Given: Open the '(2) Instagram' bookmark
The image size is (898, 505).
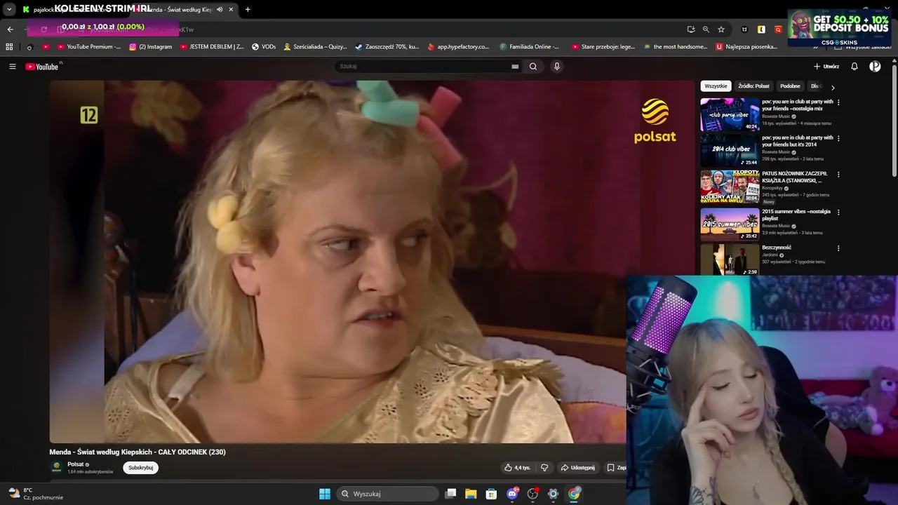Looking at the screenshot, I should (151, 47).
